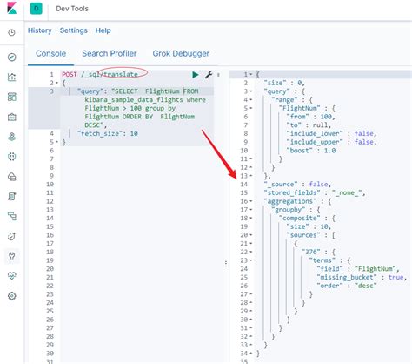Open the Settings link
This screenshot has width=412, height=364.
click(x=74, y=30)
